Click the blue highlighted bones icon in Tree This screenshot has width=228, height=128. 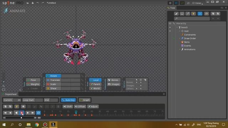200,14
